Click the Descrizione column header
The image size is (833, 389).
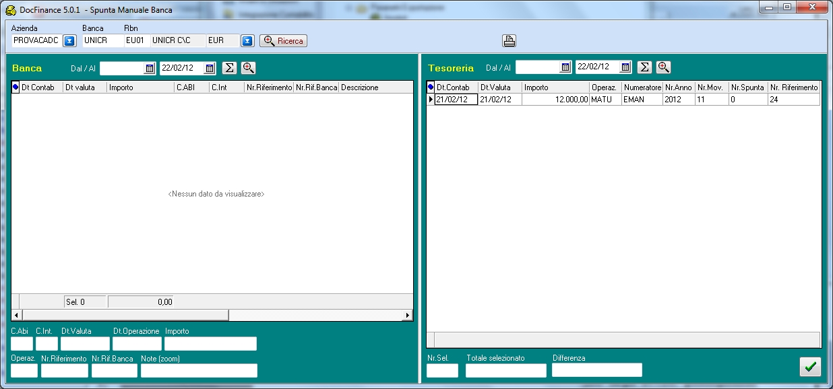point(375,87)
